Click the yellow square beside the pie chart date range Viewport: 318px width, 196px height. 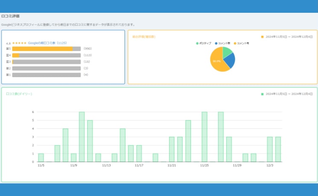(x=262, y=37)
